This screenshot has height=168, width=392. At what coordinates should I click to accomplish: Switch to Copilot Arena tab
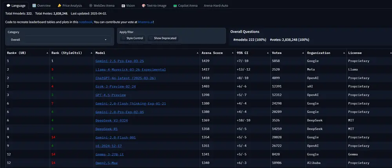click(x=185, y=5)
